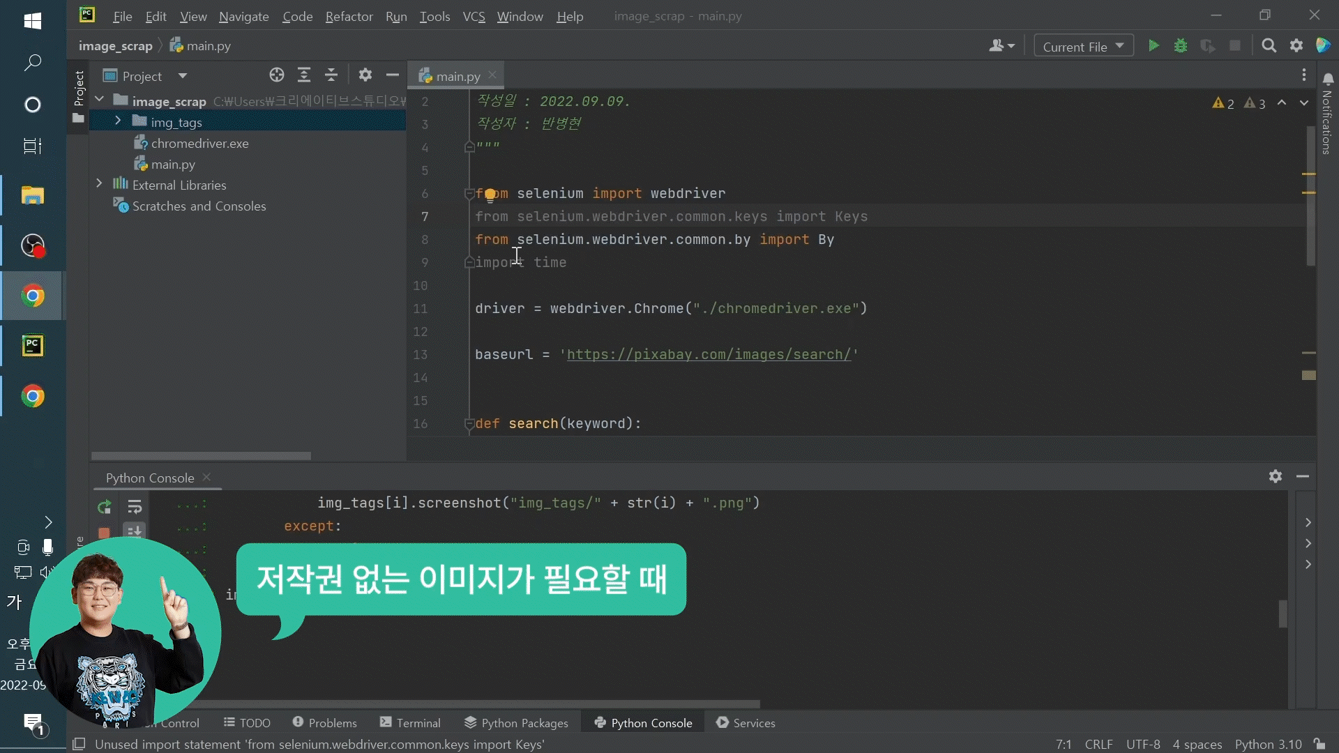
Task: Fold the search function at line 16
Action: 469,423
